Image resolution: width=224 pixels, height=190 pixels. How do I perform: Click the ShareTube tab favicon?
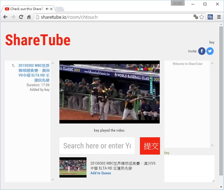[7, 9]
